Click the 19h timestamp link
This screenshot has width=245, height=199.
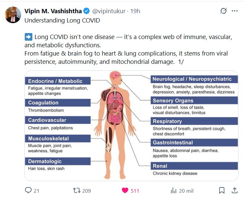(135, 11)
